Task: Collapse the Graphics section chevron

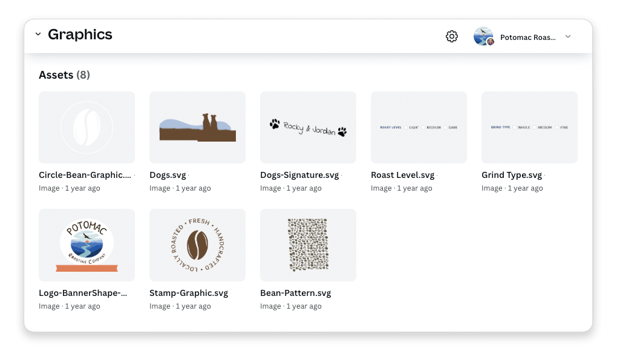Action: (38, 34)
